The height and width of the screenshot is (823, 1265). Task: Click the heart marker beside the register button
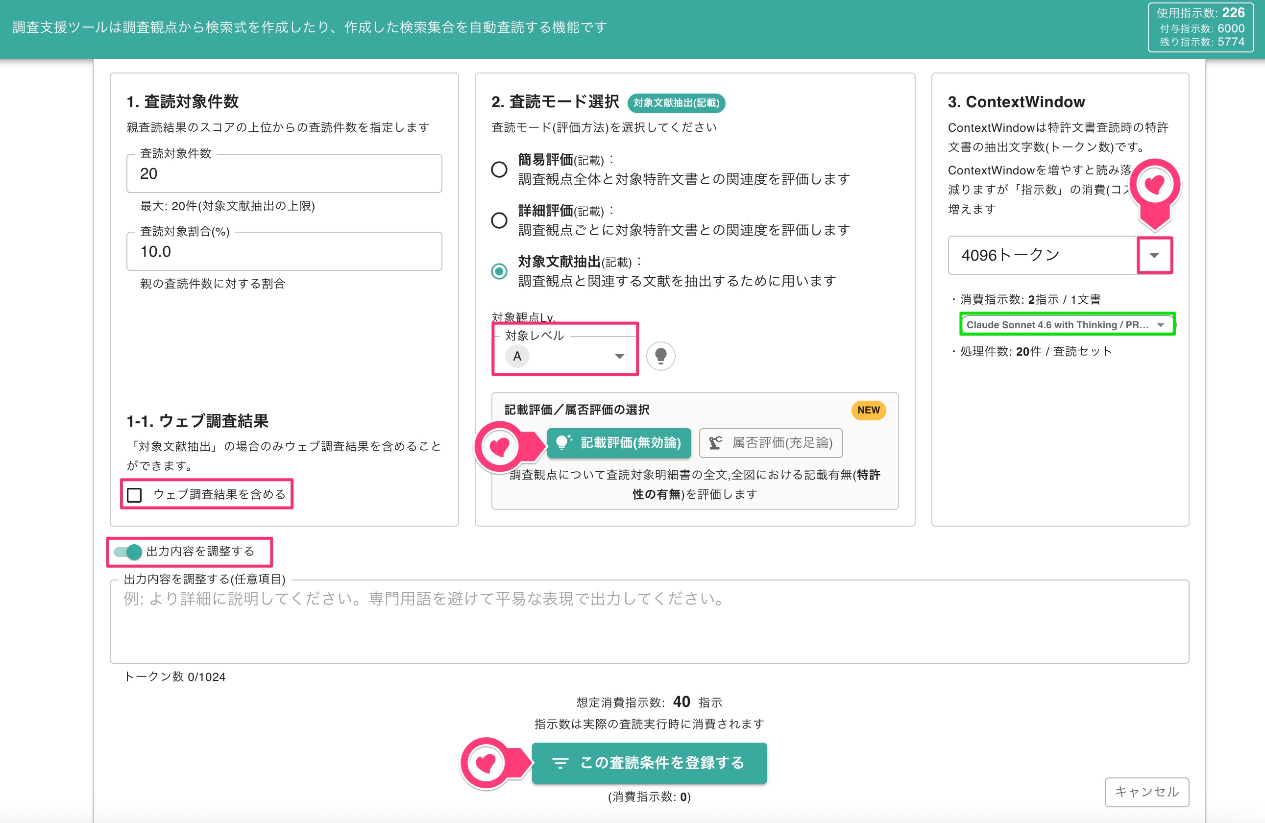486,763
